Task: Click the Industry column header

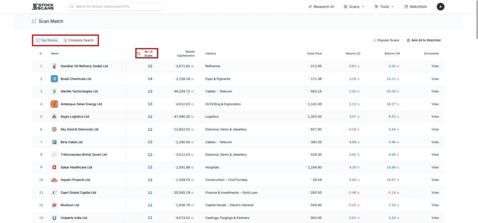Action: [x=211, y=53]
